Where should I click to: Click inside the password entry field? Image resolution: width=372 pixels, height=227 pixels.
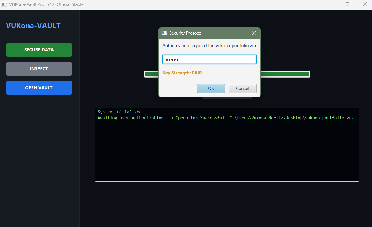[x=209, y=59]
